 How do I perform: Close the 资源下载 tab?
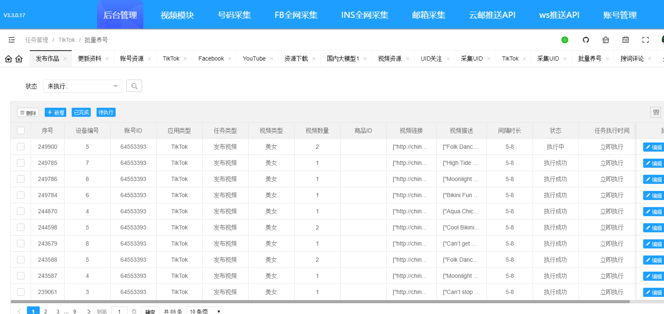pos(314,59)
